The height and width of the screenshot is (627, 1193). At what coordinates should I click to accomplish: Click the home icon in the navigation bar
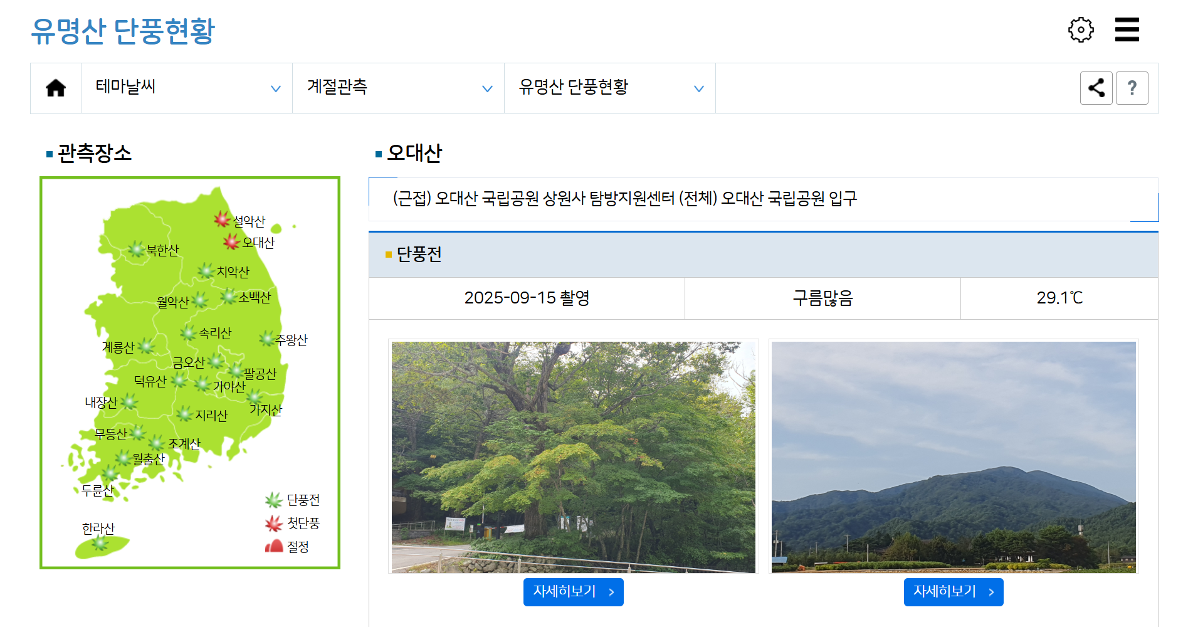click(x=55, y=88)
